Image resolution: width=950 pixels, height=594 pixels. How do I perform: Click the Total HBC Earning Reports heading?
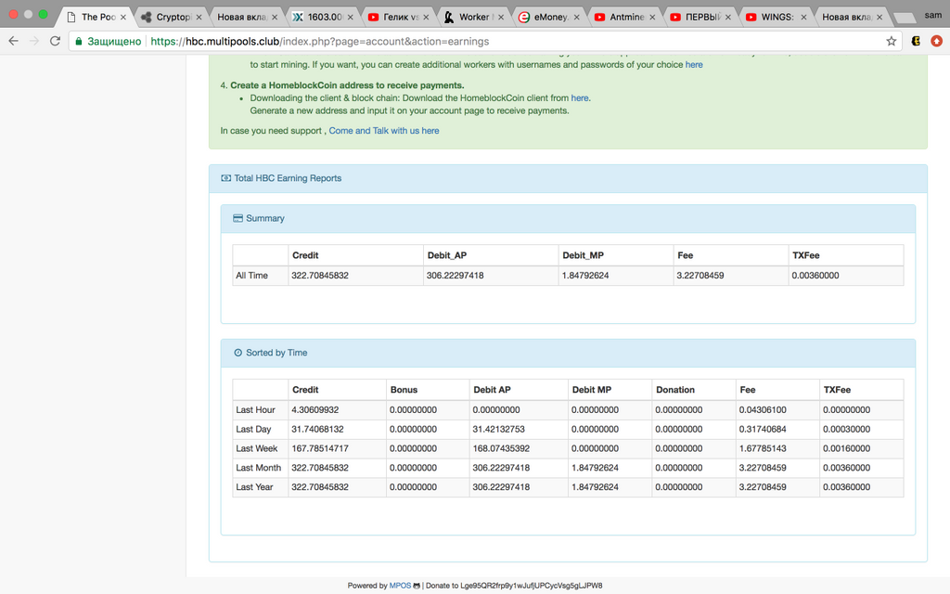tap(288, 178)
